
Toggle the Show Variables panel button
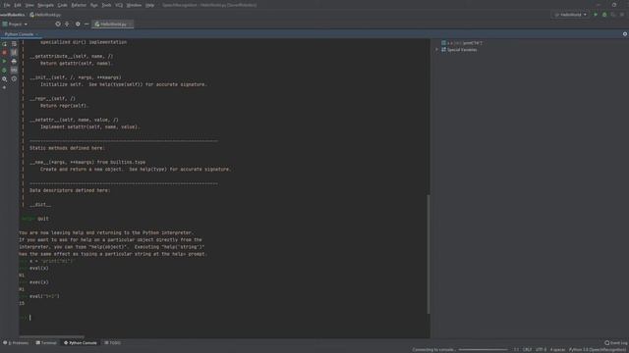[x=14, y=70]
